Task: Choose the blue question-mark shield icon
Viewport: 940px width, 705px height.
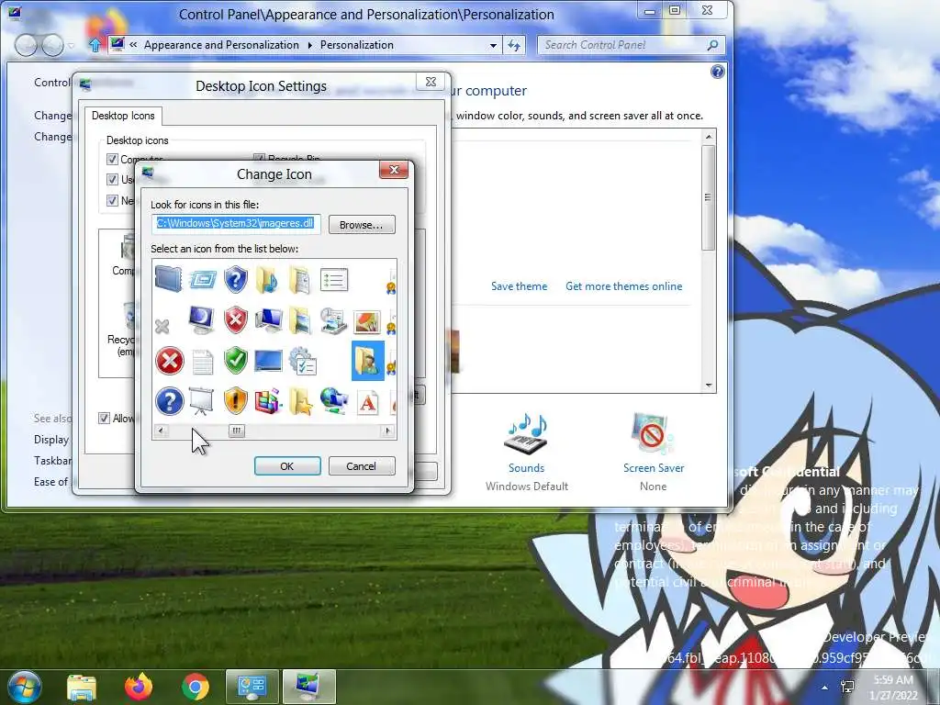Action: coord(236,280)
